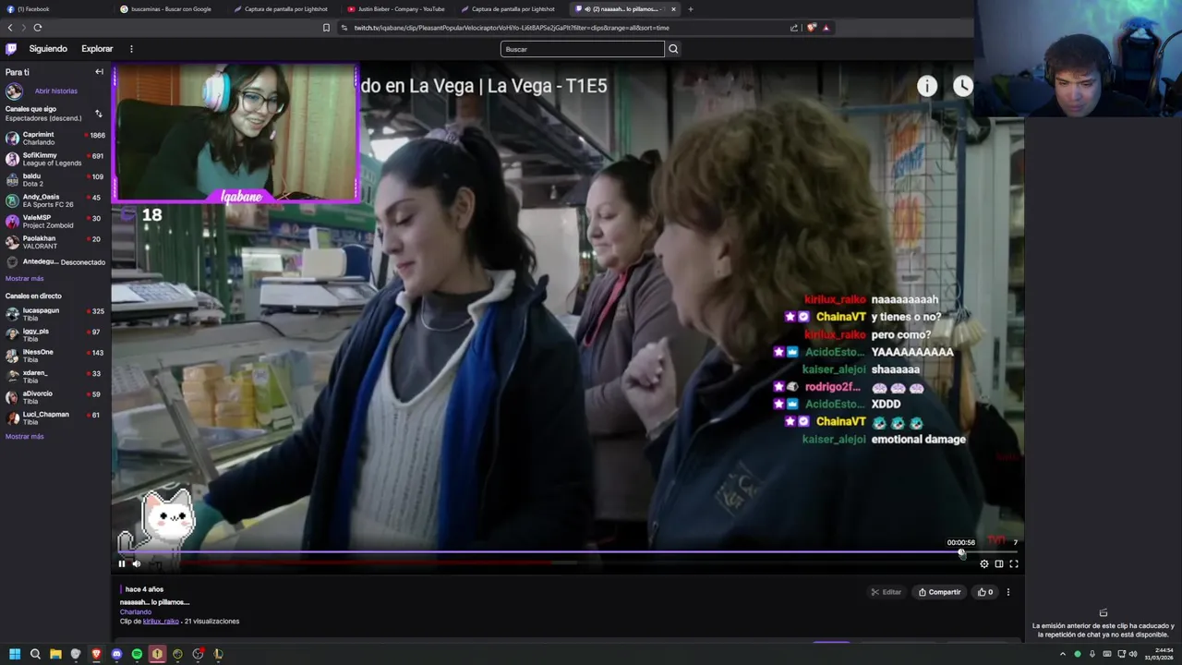Open Windows taskbar search
The image size is (1182, 665).
coord(35,654)
